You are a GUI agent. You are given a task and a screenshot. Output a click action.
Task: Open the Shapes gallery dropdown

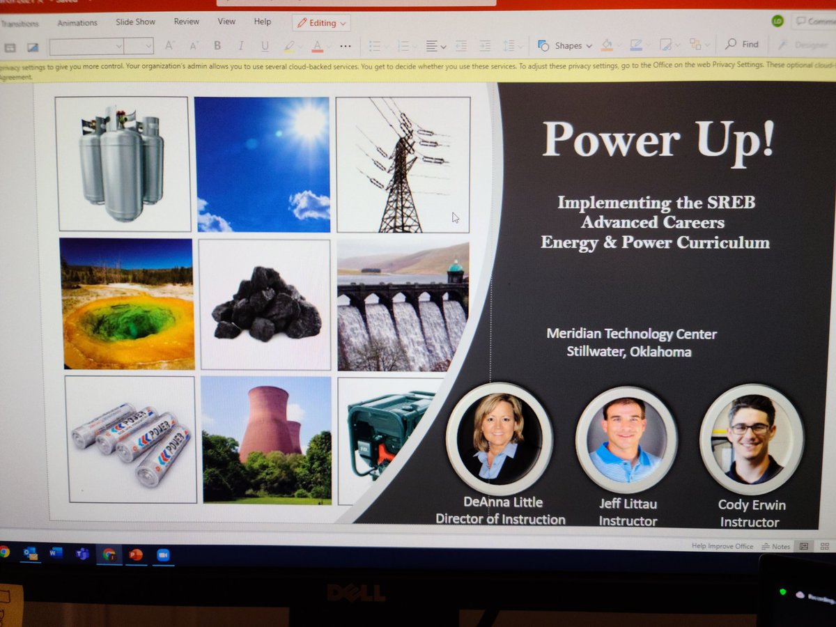[565, 45]
